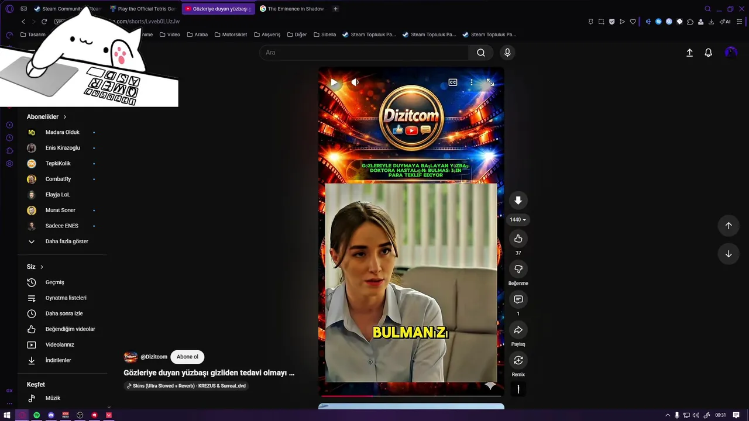Viewport: 749px width, 421px height.
Task: Select the Gözleriye duyan yüzbaşı browser tab
Action: [218, 9]
